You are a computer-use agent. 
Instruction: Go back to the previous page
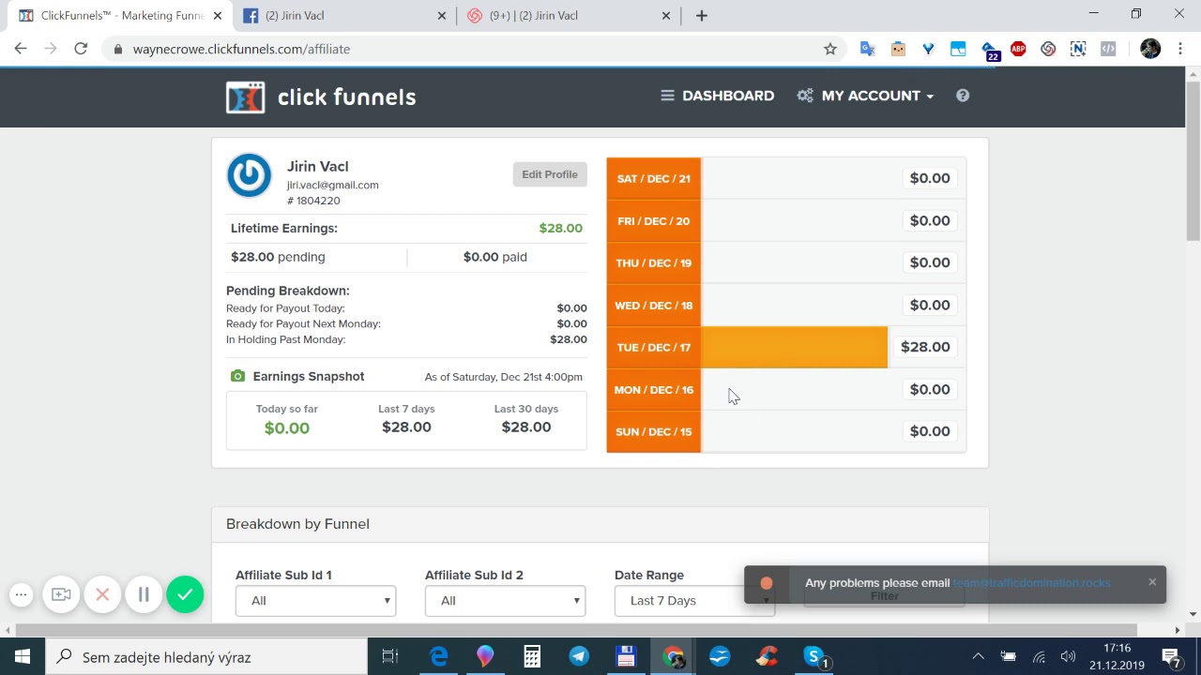[x=21, y=49]
